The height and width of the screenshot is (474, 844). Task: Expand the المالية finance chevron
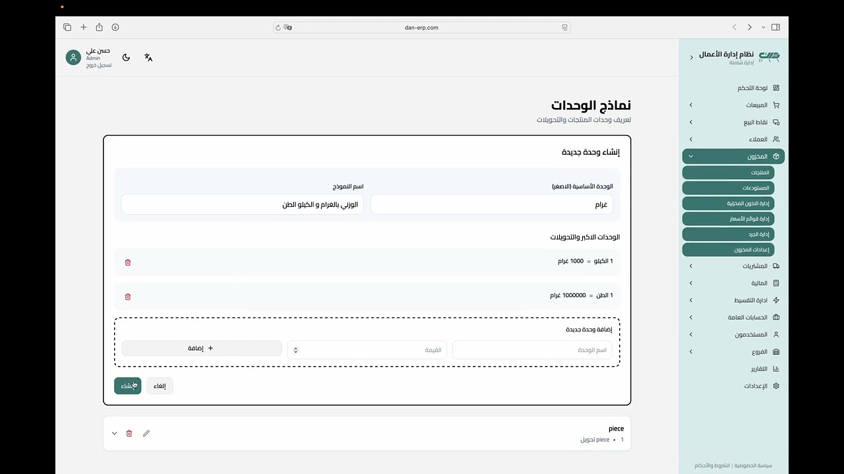[x=691, y=283]
